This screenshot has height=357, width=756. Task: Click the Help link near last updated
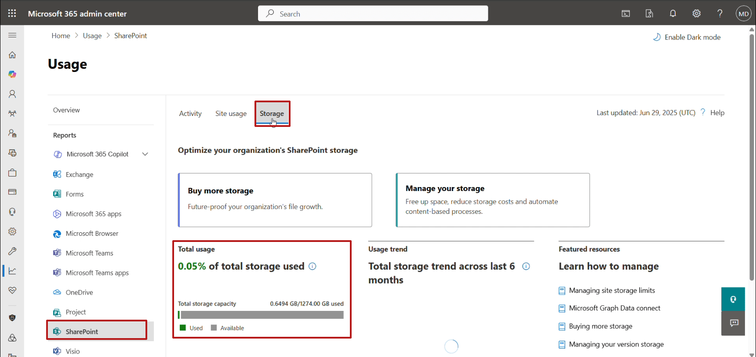coord(717,113)
